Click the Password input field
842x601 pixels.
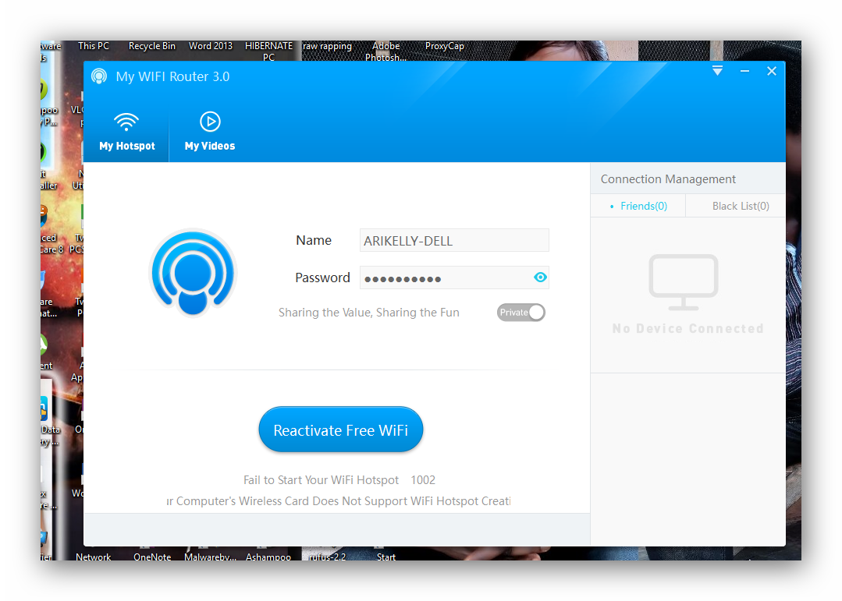pos(454,278)
